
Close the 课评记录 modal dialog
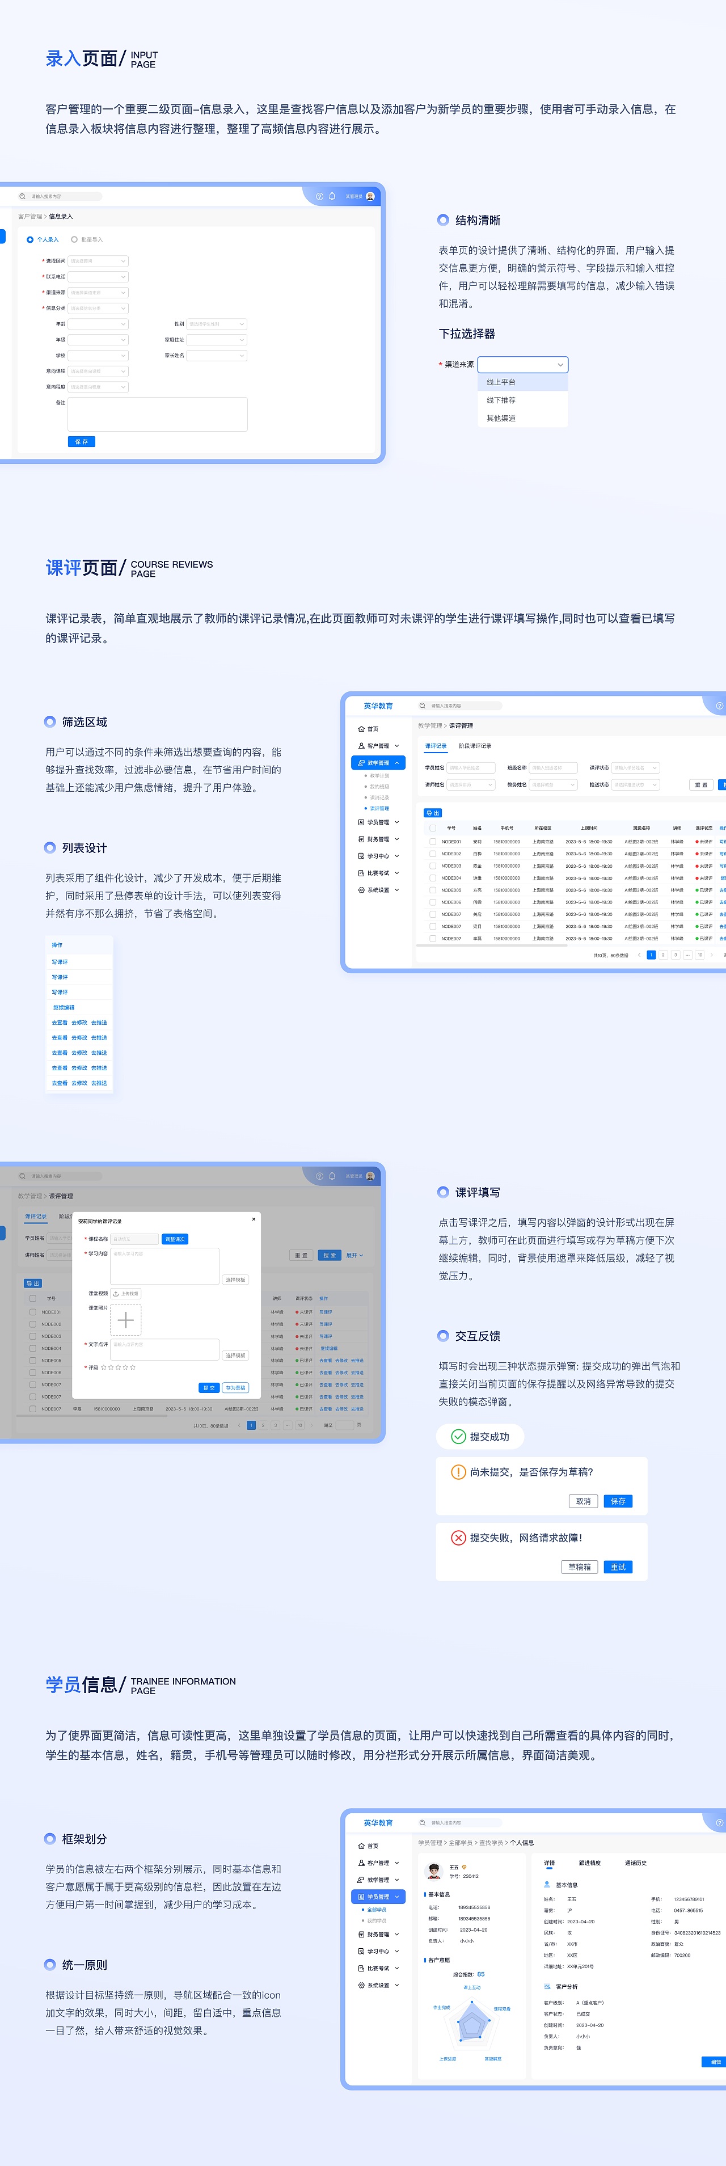253,1219
